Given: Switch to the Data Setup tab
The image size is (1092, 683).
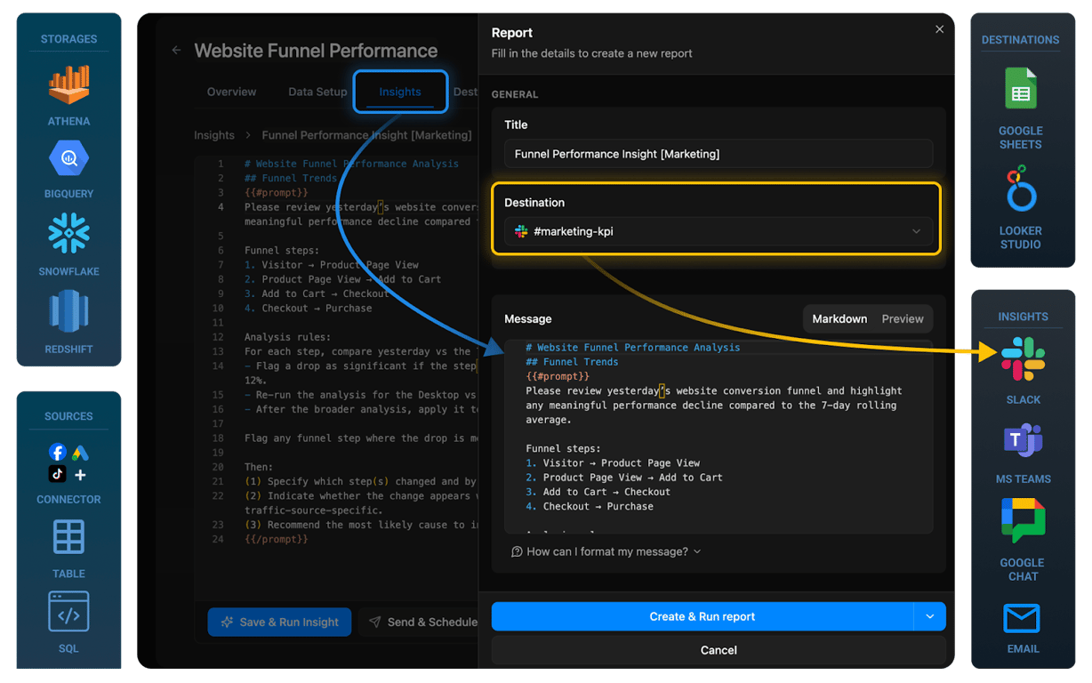Looking at the screenshot, I should coord(317,92).
